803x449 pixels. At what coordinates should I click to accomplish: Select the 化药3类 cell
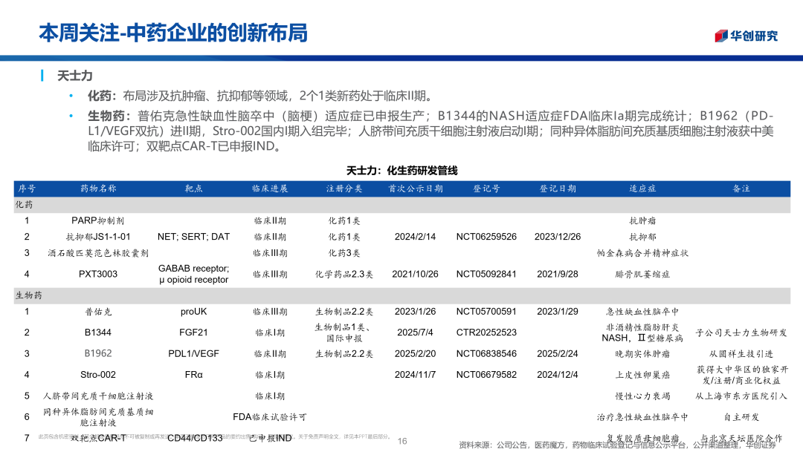(344, 253)
